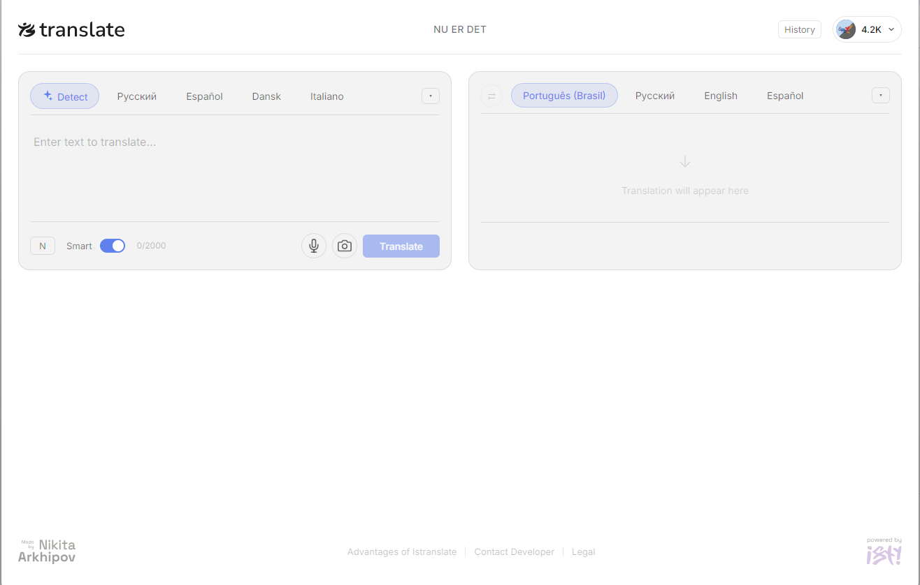
Task: Choose Dansk as the source language
Action: [266, 96]
